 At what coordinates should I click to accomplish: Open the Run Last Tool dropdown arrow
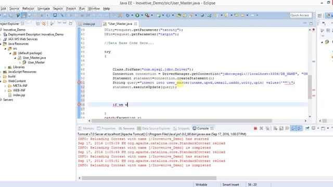[151, 15]
